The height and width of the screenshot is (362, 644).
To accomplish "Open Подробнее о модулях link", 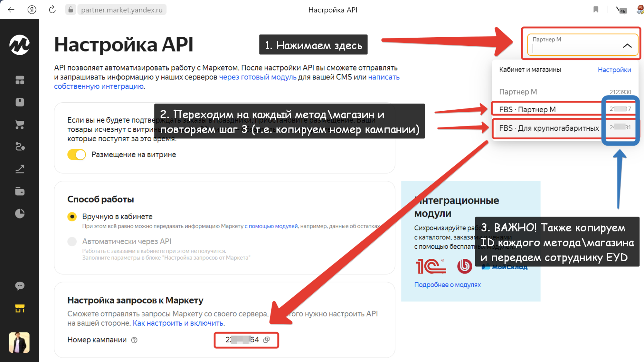I will tap(448, 284).
